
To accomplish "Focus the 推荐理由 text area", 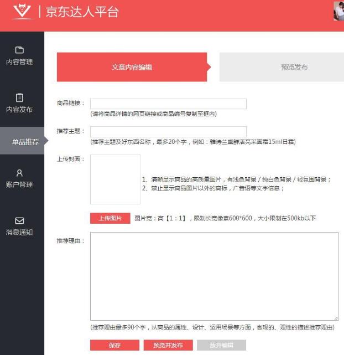I will click(214, 276).
